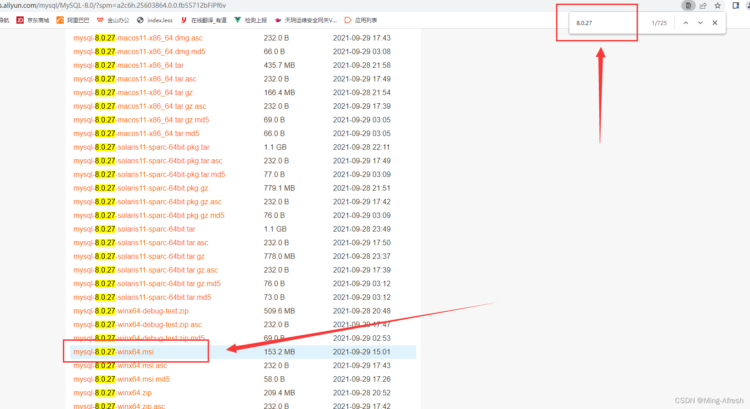
Task: Open mysql-8.0.27-macos11-x86_64.tar.md5 link
Action: coord(136,133)
